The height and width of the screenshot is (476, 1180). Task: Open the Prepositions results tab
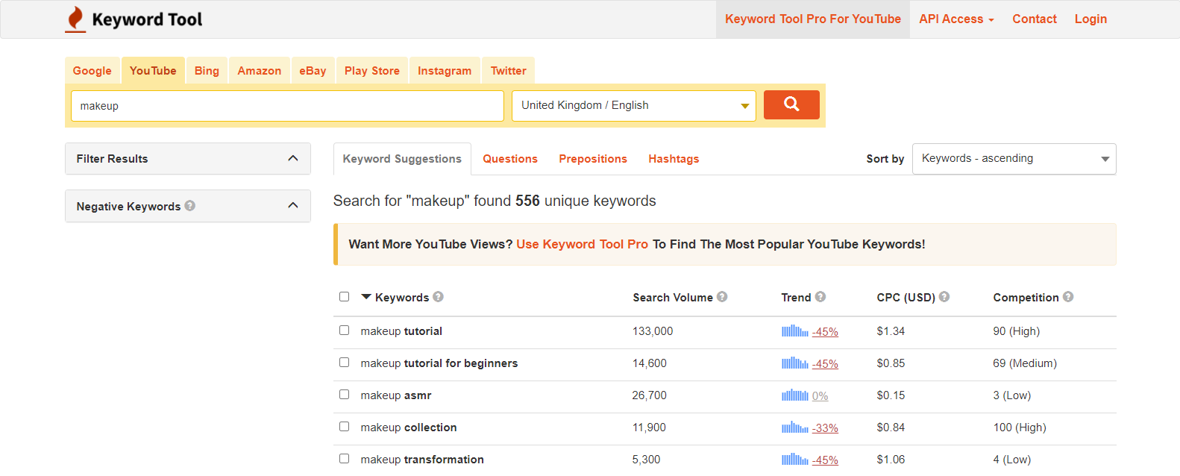[x=593, y=159]
